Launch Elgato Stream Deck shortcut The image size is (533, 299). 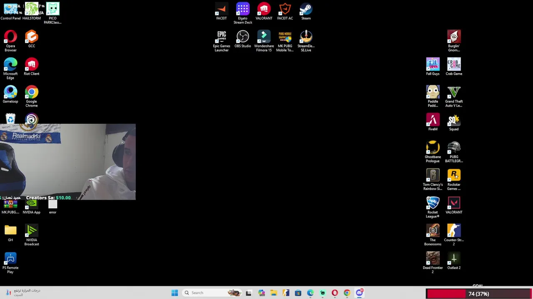[x=243, y=13]
